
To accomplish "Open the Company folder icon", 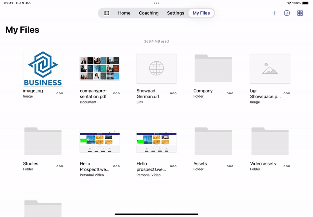I will pos(213,68).
